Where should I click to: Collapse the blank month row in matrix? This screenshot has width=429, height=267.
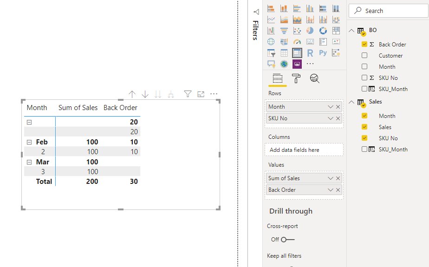click(29, 122)
